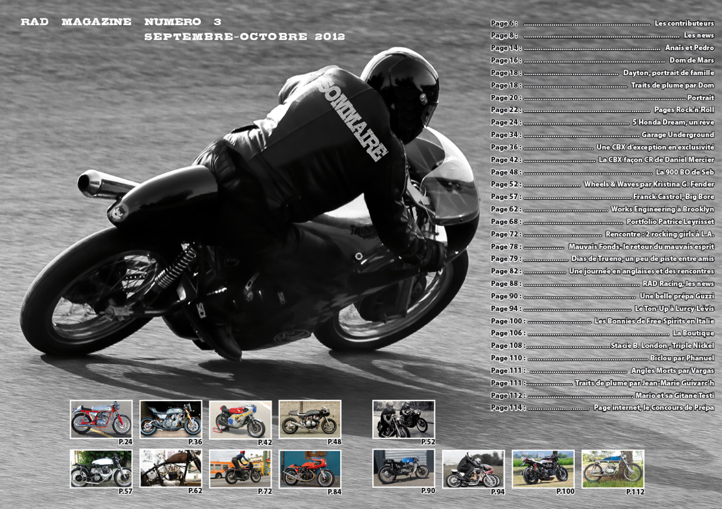The image size is (722, 509).
Task: Select the thumbnail labeled P.100
Action: click(543, 469)
